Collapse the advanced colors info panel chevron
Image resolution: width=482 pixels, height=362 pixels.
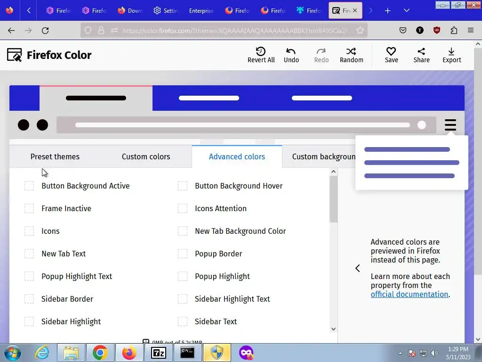(358, 268)
